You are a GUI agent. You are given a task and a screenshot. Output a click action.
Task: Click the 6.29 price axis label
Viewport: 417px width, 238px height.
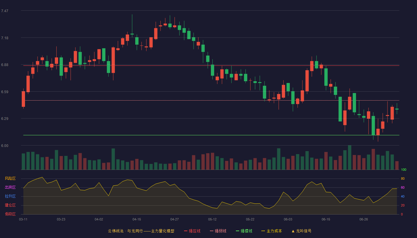point(5,119)
